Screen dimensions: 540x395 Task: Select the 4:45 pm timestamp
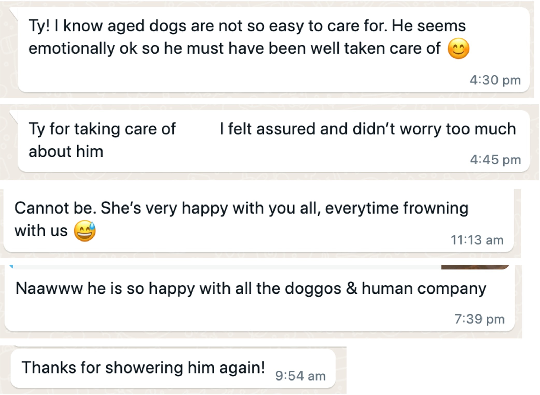coord(495,159)
